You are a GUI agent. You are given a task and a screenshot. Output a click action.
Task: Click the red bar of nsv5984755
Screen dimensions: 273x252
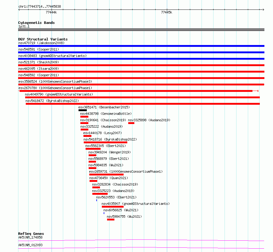tap(111, 220)
